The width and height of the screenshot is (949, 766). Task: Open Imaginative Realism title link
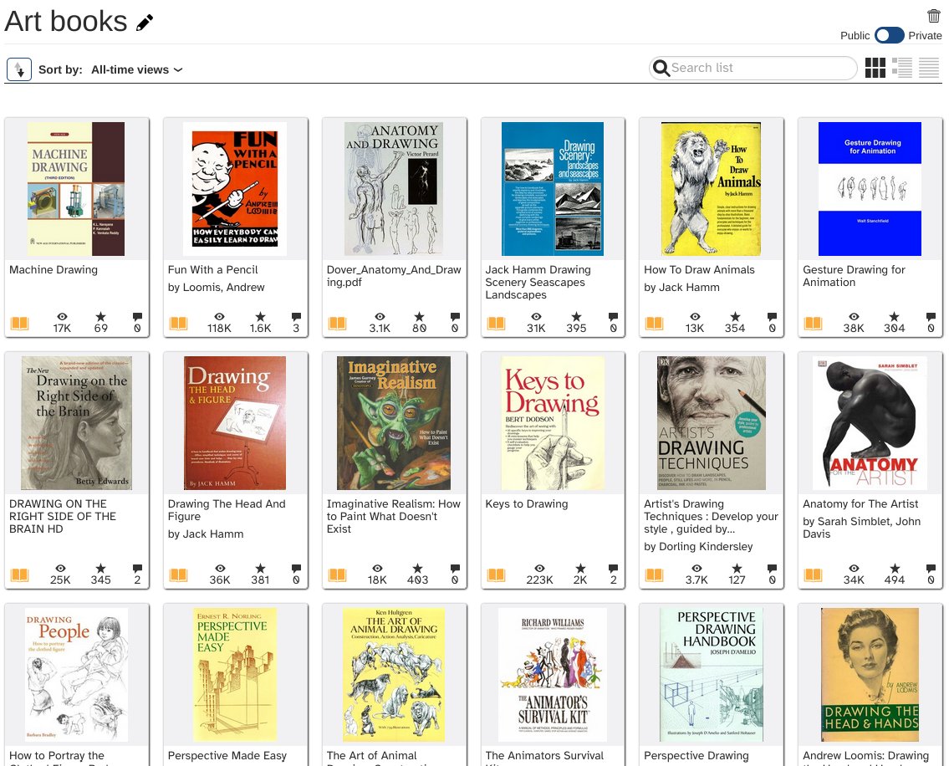(x=394, y=516)
